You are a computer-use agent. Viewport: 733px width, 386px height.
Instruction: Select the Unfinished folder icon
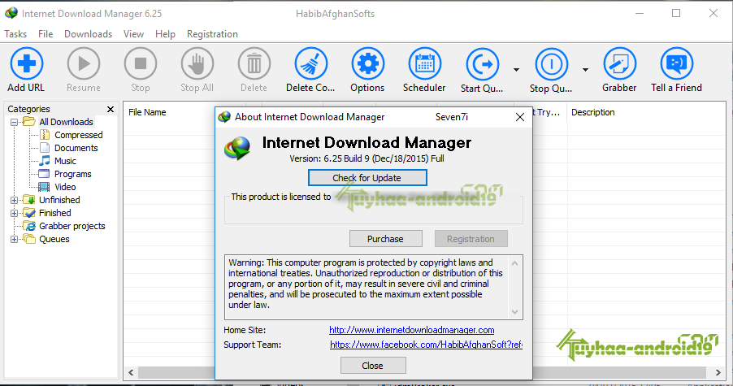point(29,200)
